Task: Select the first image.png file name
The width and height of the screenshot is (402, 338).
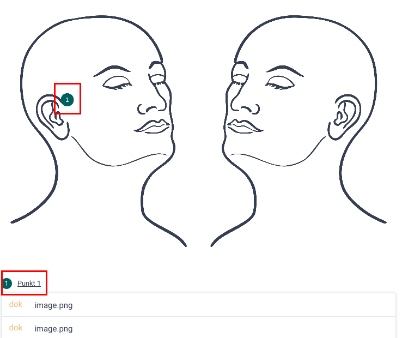Action: click(53, 305)
